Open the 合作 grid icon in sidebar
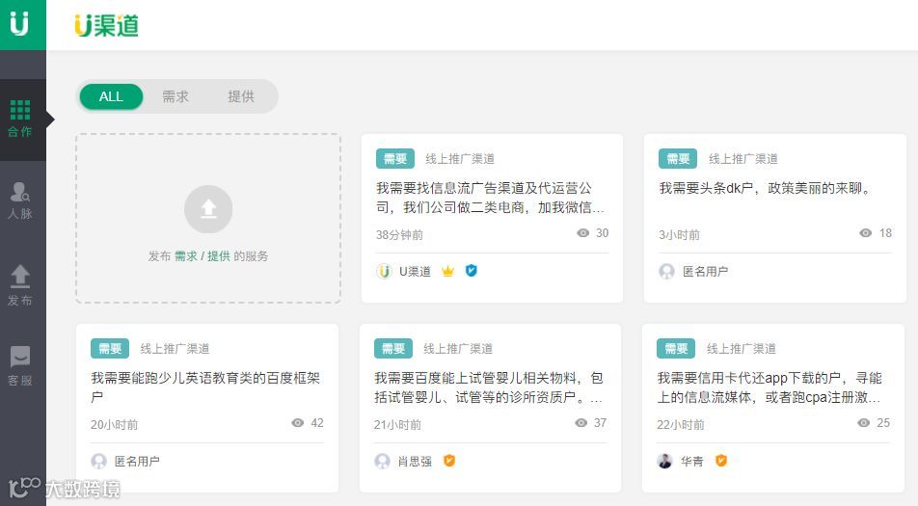The height and width of the screenshot is (506, 918). pyautogui.click(x=20, y=109)
